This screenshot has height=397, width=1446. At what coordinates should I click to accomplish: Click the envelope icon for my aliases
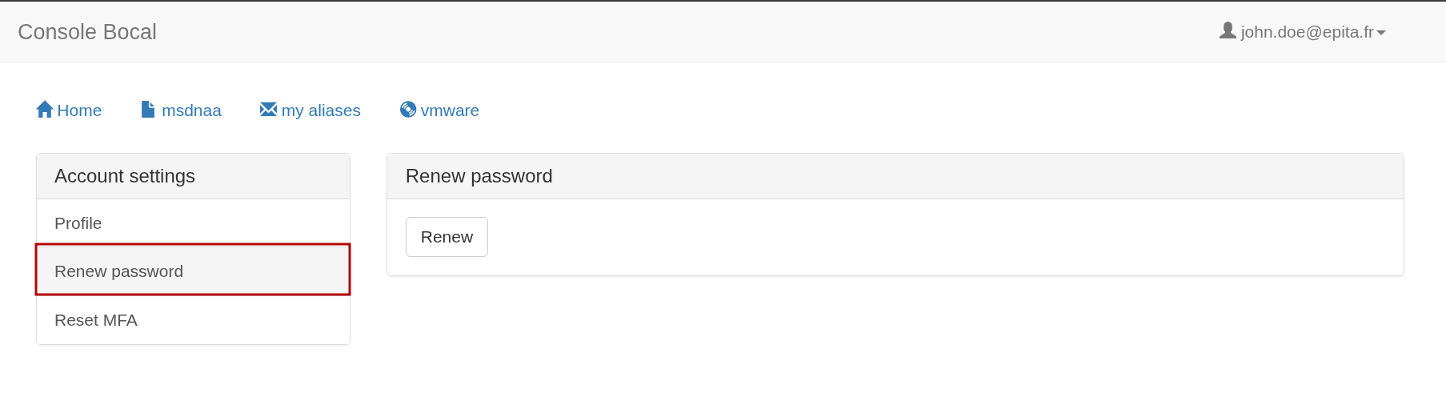click(268, 110)
